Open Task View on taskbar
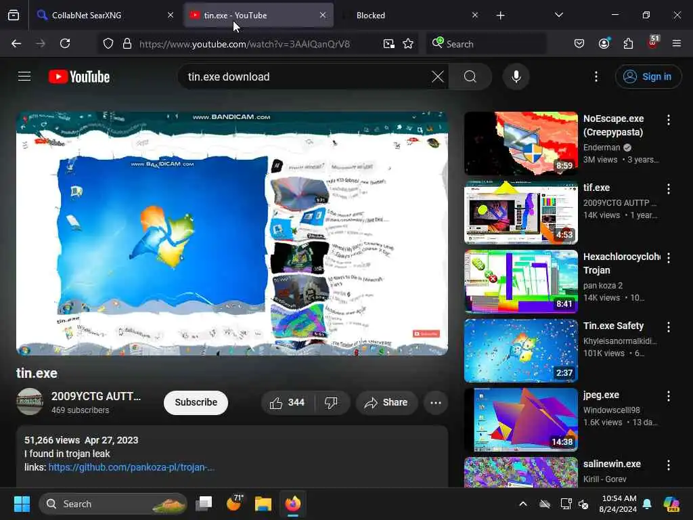 click(204, 504)
